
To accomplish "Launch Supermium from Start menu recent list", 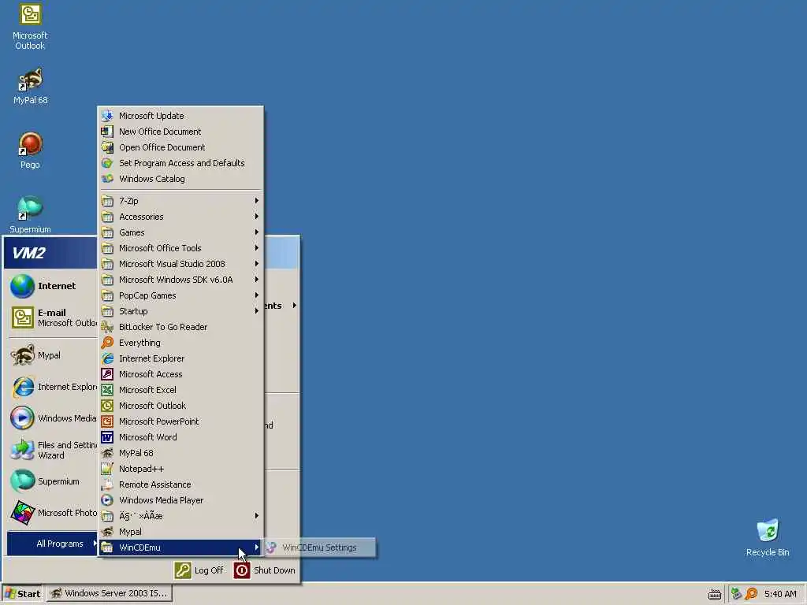I will point(51,481).
